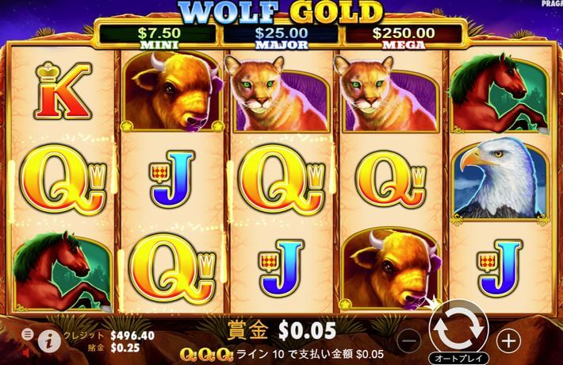Toggle the red sound speaker icon

(x=26, y=353)
